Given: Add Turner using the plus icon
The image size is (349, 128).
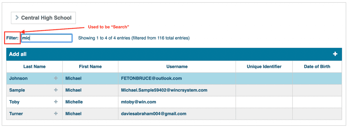Looking at the screenshot, I should (x=56, y=114).
